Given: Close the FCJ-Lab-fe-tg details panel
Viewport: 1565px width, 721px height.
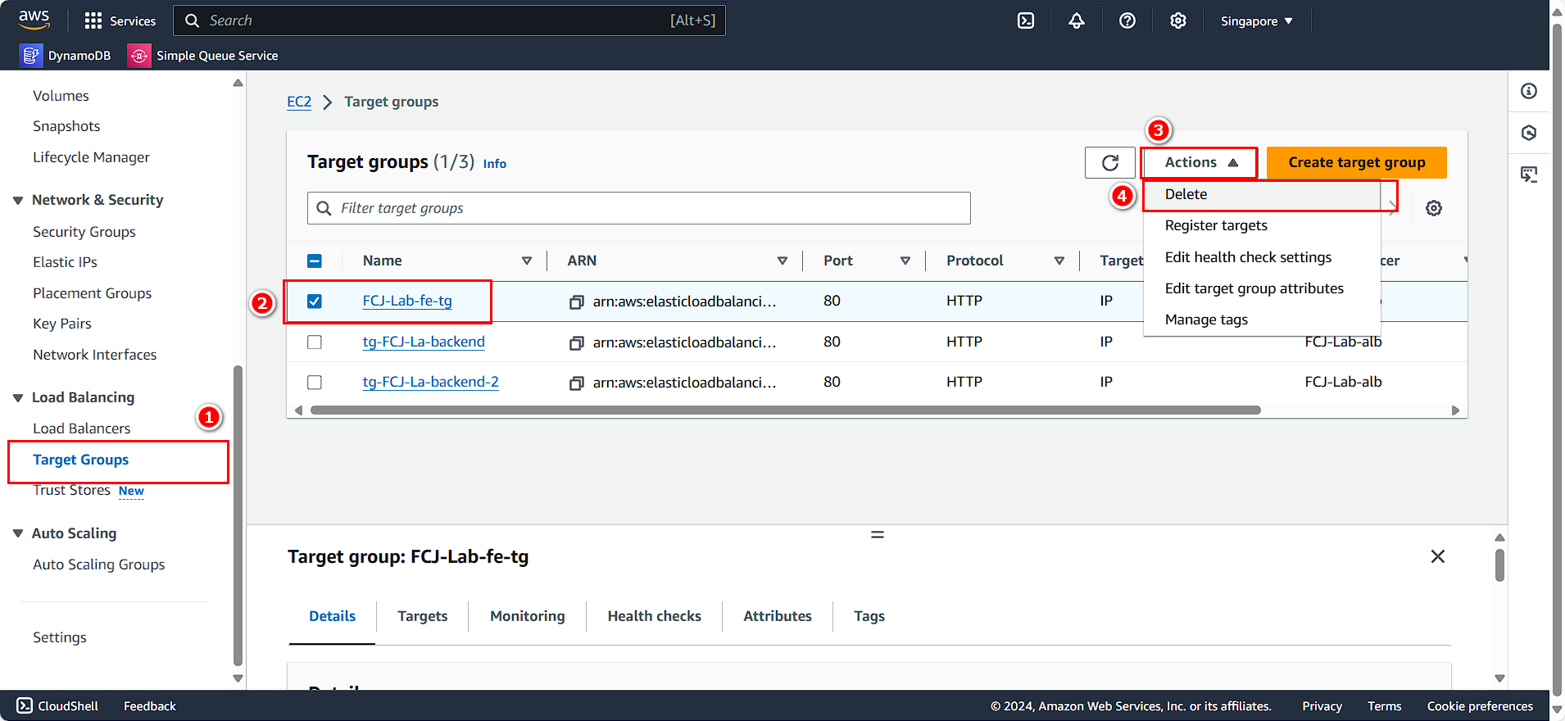Looking at the screenshot, I should click(x=1437, y=556).
